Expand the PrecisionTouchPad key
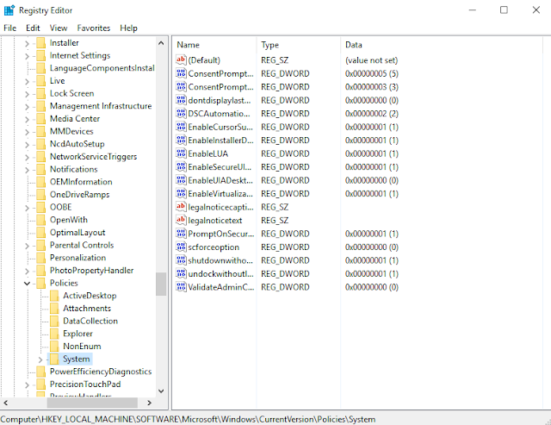 (27, 384)
